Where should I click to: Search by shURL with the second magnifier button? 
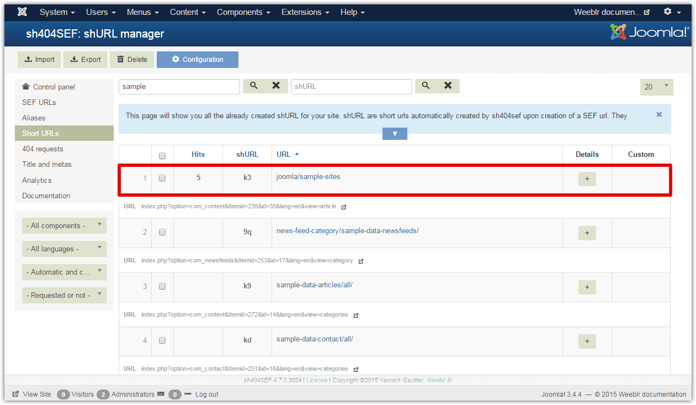click(x=426, y=86)
